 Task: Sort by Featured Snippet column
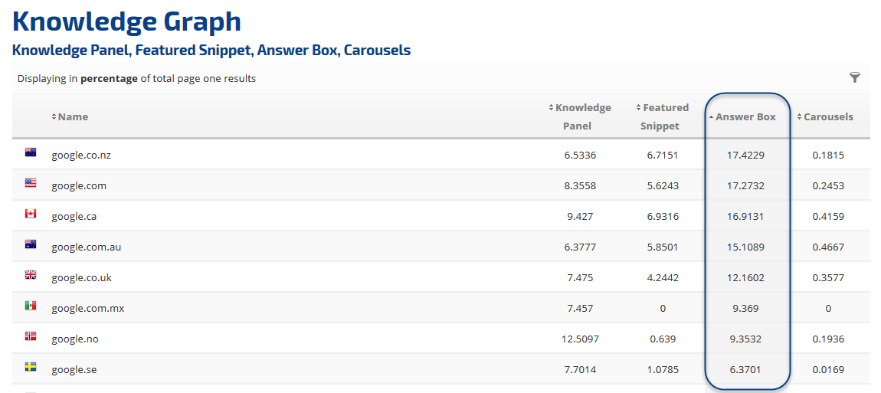click(664, 116)
